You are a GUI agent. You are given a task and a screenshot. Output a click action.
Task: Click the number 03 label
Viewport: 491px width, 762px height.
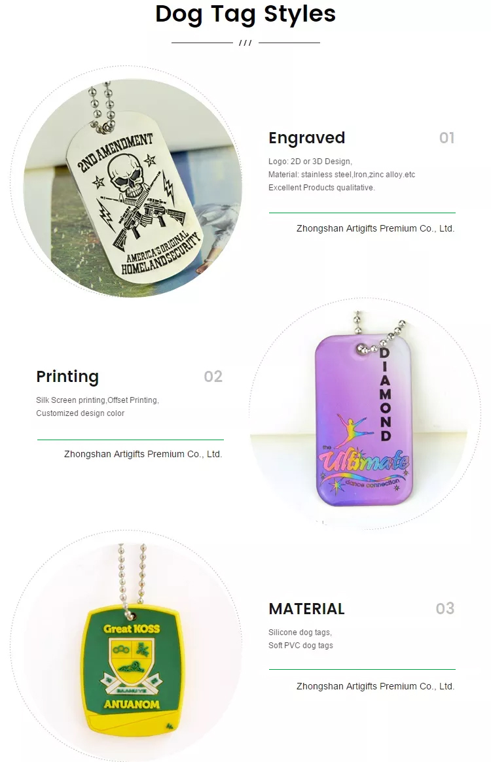tap(445, 608)
